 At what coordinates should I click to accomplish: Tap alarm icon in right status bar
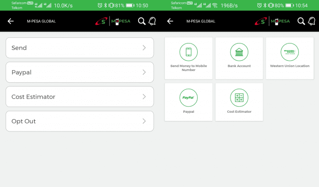pos(259,5)
